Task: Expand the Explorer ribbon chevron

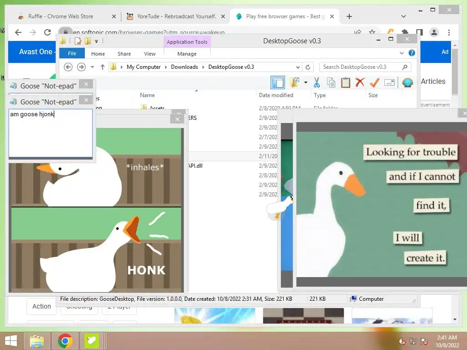Action: tap(401, 53)
